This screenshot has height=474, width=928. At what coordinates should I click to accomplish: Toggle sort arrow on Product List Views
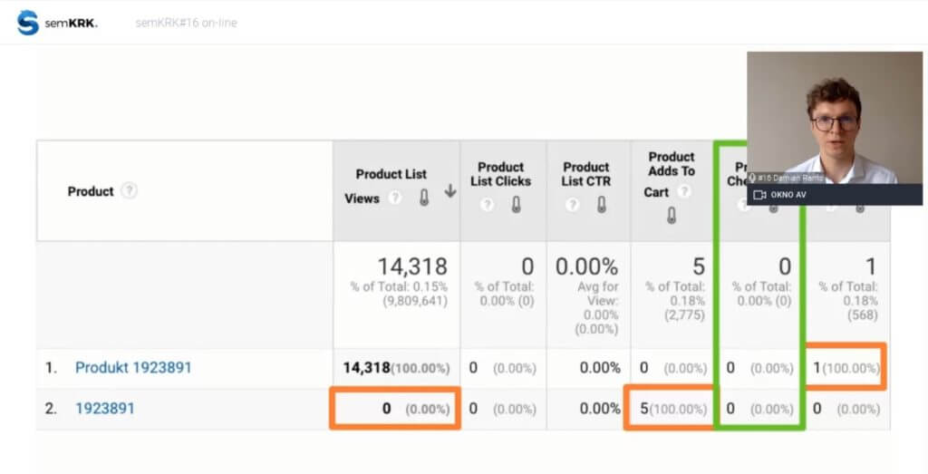click(449, 192)
